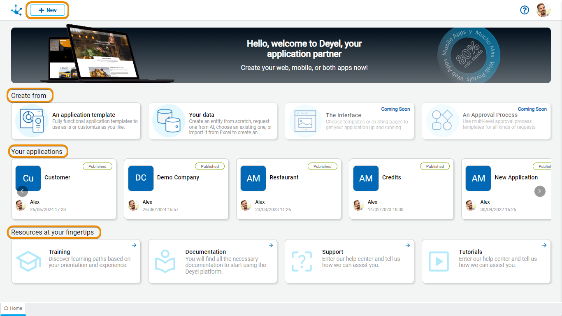This screenshot has height=316, width=562.
Task: Open the Restaurant application card
Action: [x=288, y=189]
